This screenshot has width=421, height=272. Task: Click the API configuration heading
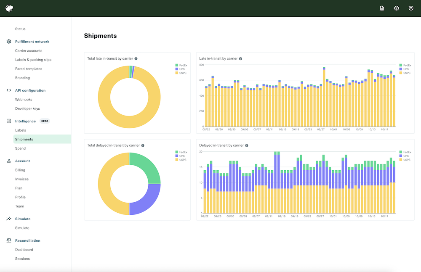pyautogui.click(x=30, y=90)
